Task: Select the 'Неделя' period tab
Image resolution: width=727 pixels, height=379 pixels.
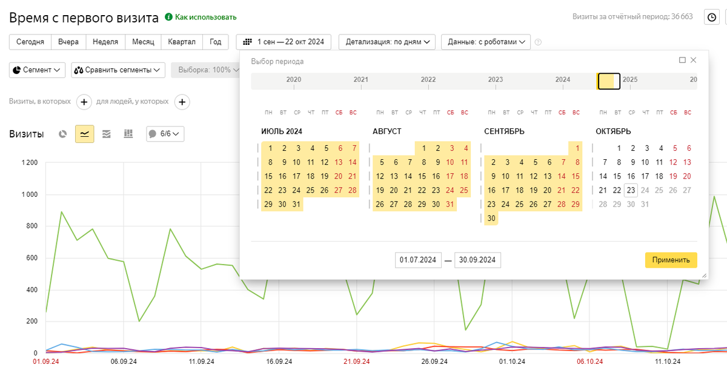Action: 105,42
